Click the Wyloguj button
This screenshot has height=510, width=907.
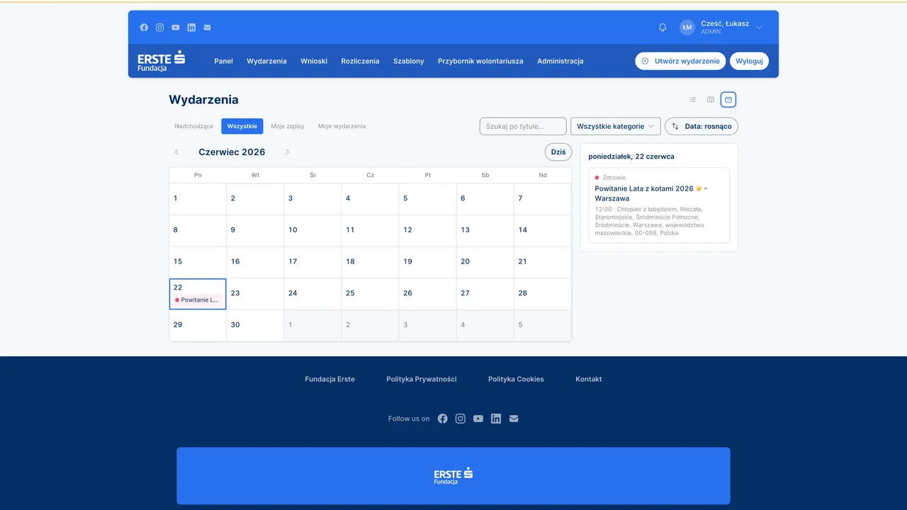pos(749,61)
